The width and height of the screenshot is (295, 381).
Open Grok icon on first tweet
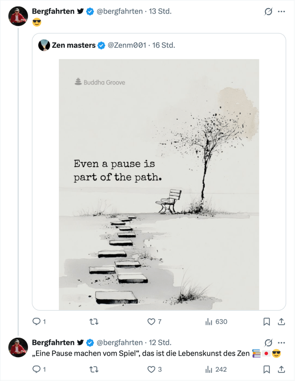[x=268, y=12]
